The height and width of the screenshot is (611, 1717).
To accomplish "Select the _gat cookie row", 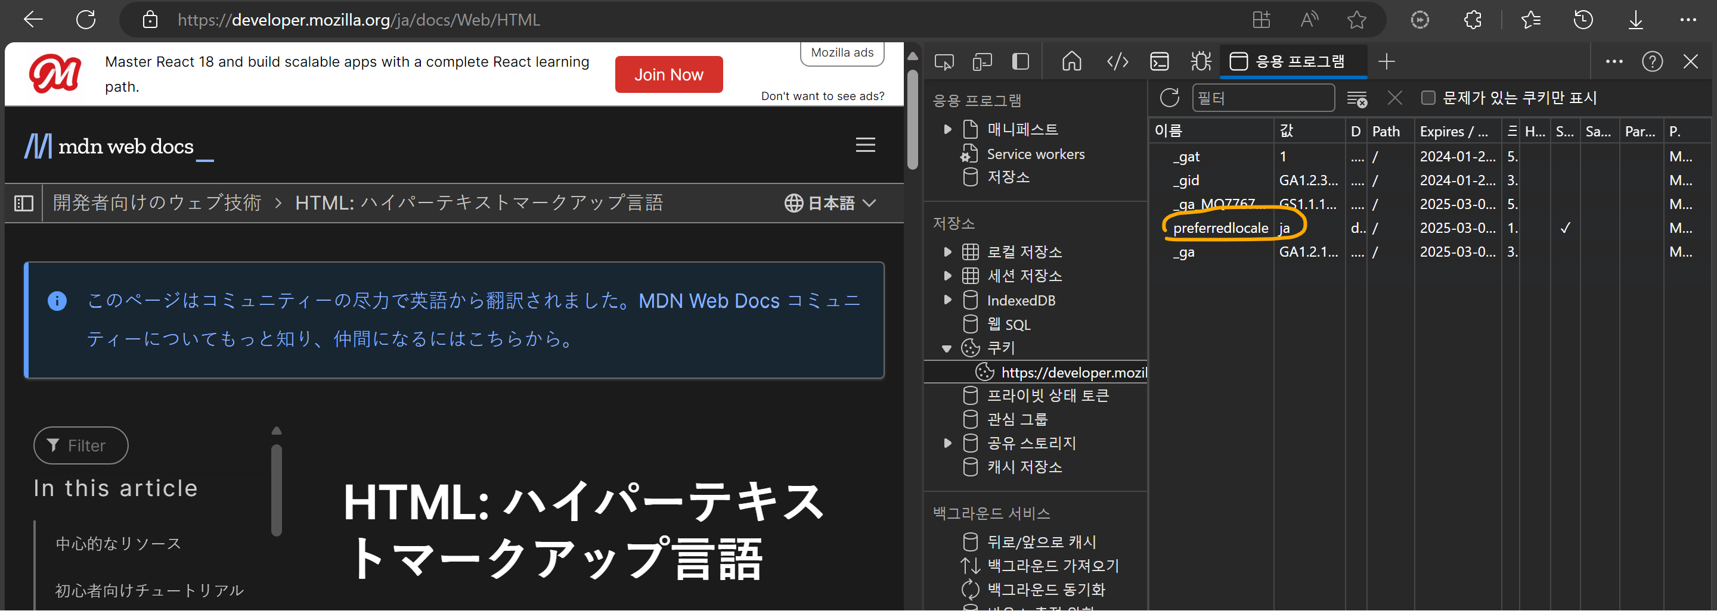I will [x=1431, y=157].
